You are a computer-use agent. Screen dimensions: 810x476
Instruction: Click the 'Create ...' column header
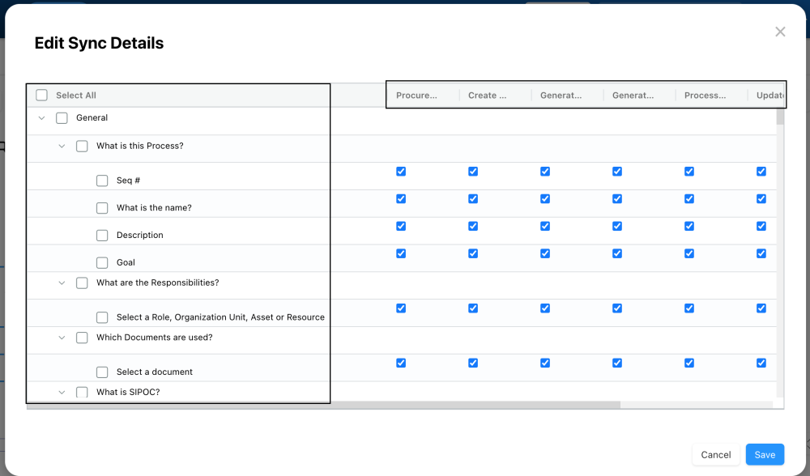coord(488,96)
